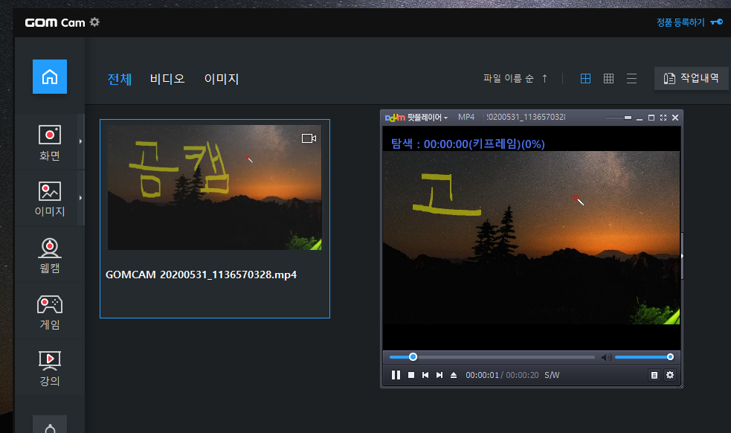Viewport: 731px width, 433px height.
Task: Open the 강의 lecture recording mode
Action: click(x=49, y=368)
